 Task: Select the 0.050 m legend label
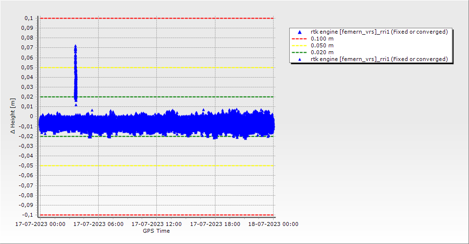[322, 45]
